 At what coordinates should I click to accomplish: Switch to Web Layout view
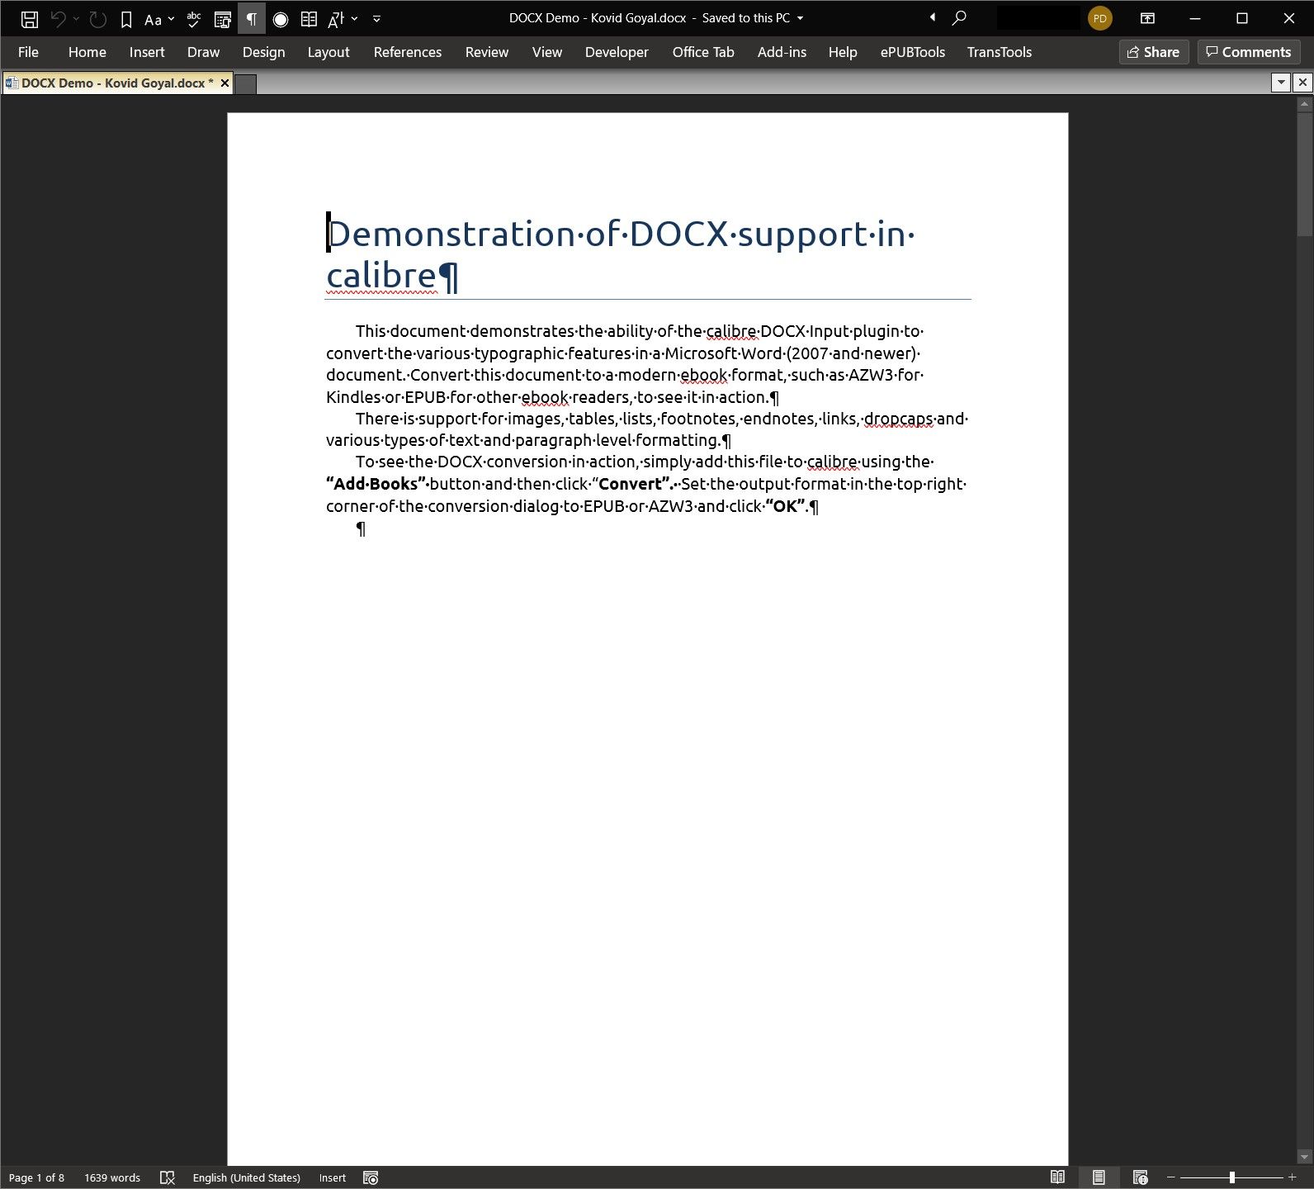(x=1141, y=1177)
